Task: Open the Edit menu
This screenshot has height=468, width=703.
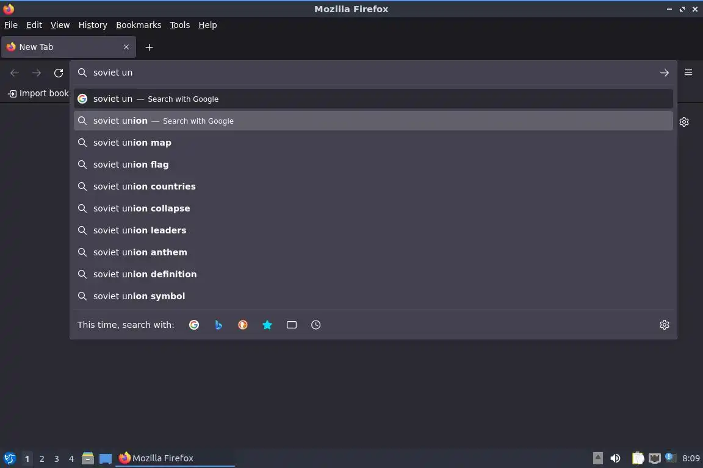Action: (34, 25)
